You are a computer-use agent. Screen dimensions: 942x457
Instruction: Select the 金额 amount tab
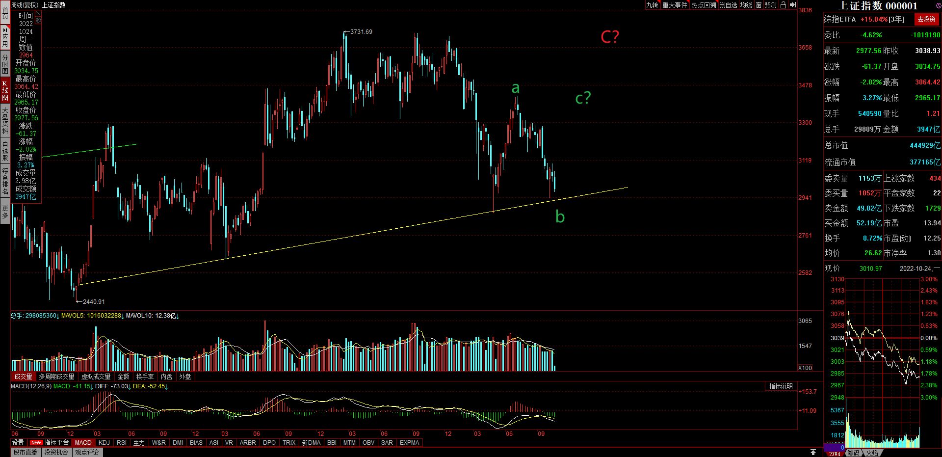(x=124, y=376)
